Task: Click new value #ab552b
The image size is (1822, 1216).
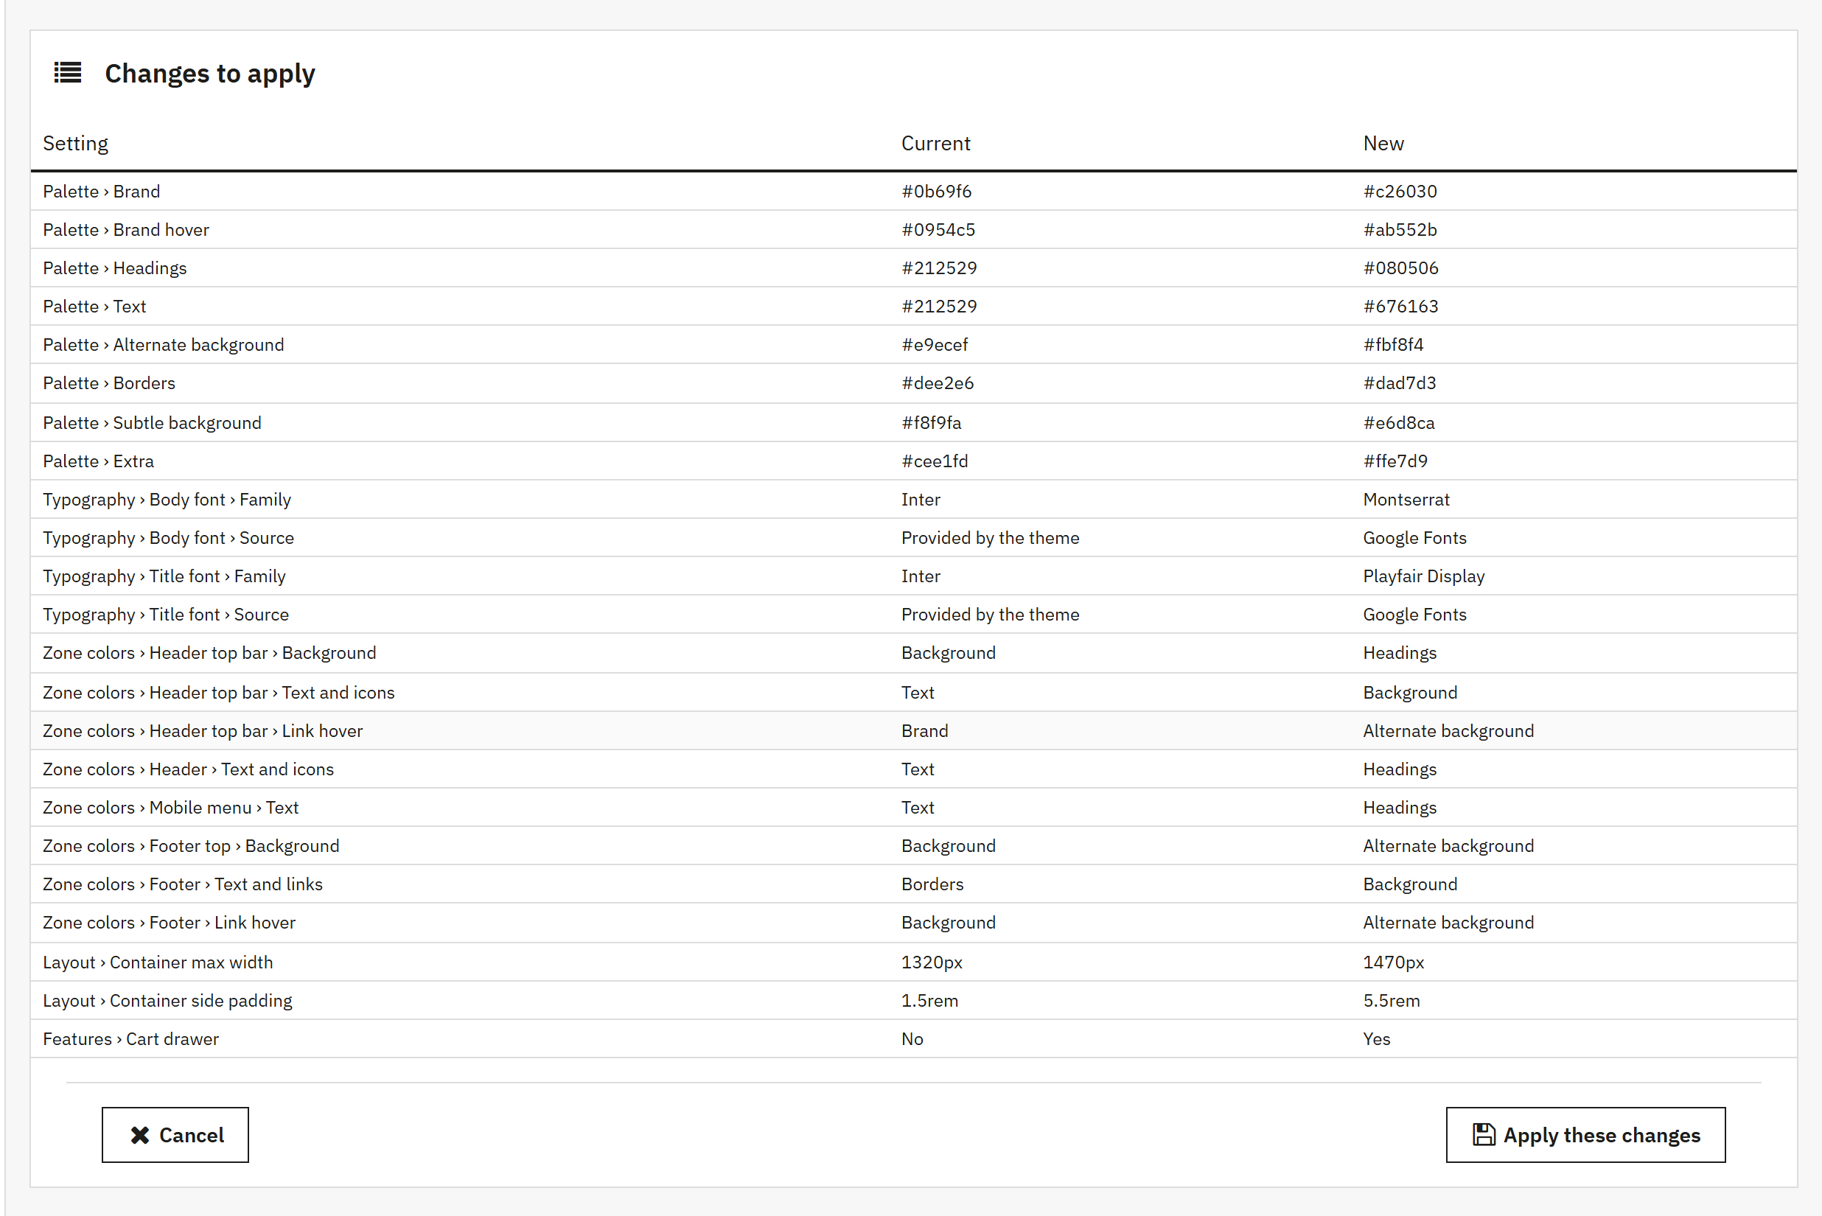Action: [1400, 229]
